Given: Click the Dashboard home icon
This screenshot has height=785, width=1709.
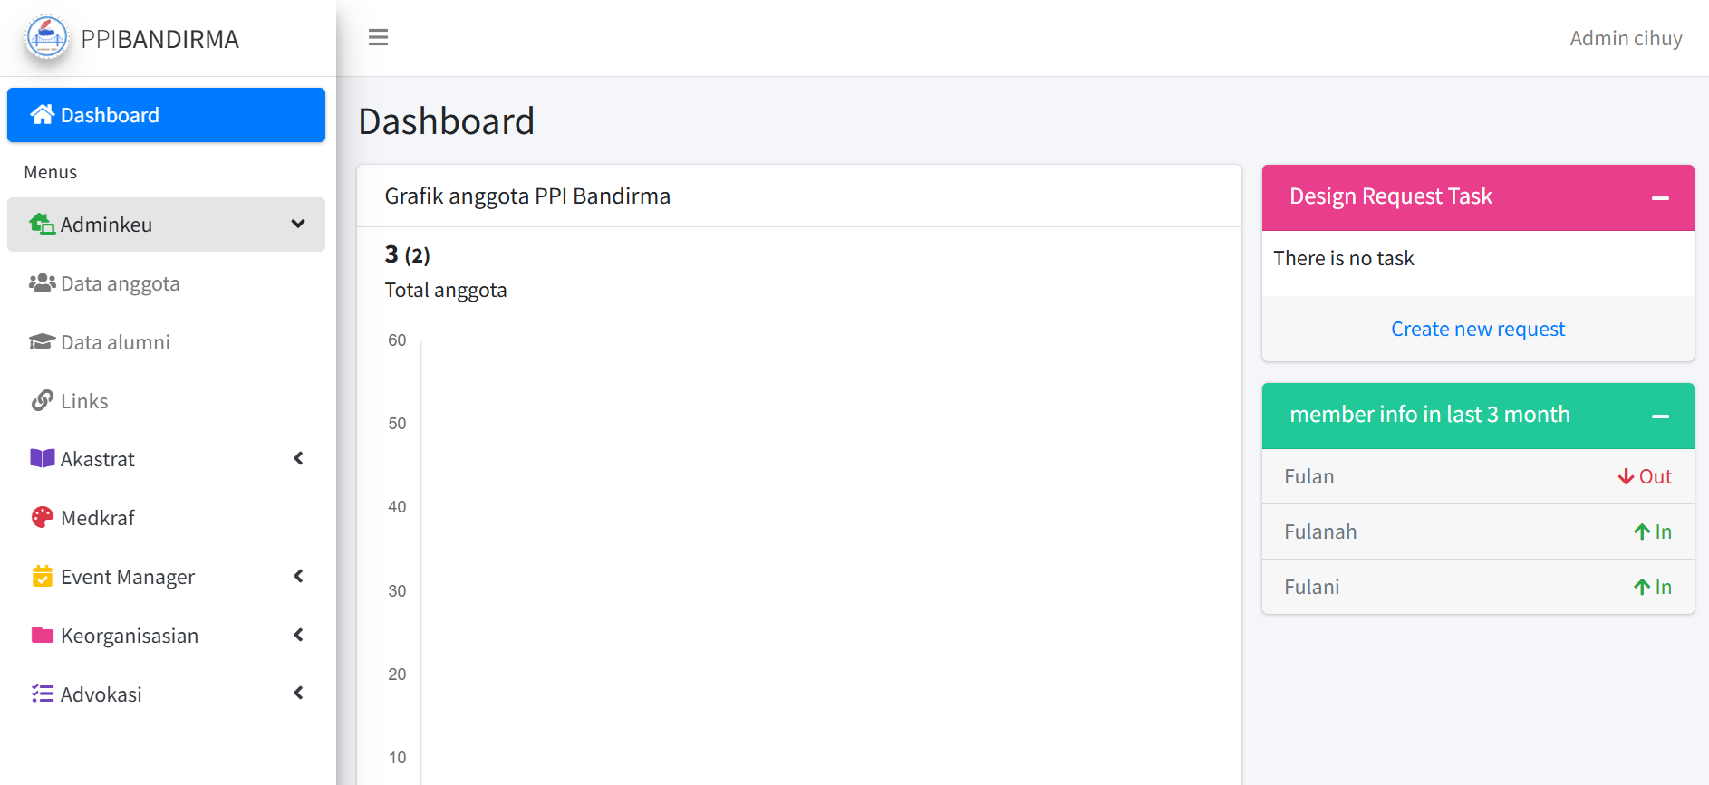Looking at the screenshot, I should click(x=42, y=115).
